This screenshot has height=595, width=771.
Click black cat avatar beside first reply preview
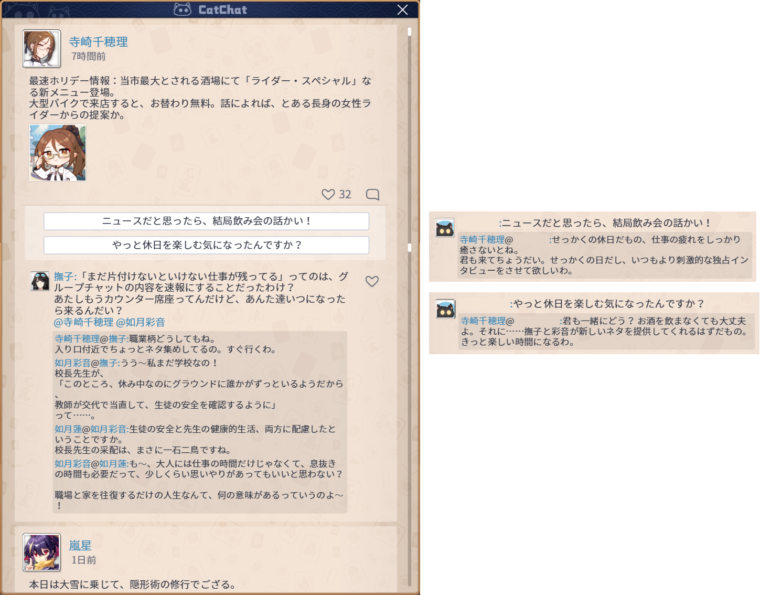445,229
